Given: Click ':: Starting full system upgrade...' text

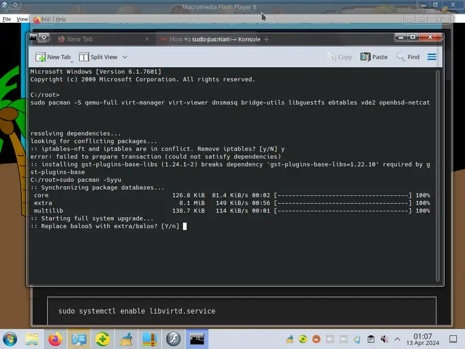Looking at the screenshot, I should 92,218.
